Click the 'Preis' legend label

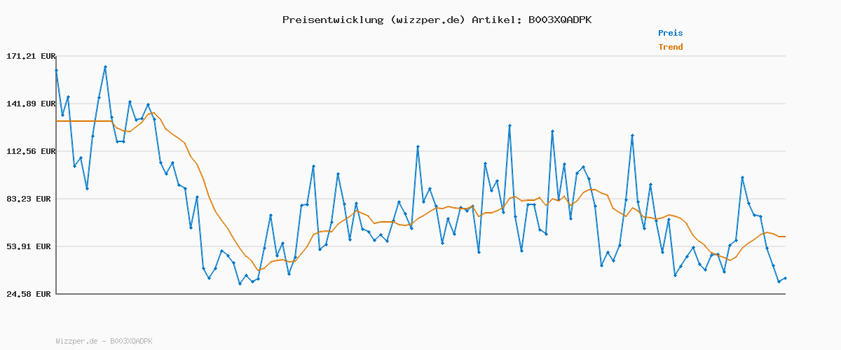click(670, 33)
